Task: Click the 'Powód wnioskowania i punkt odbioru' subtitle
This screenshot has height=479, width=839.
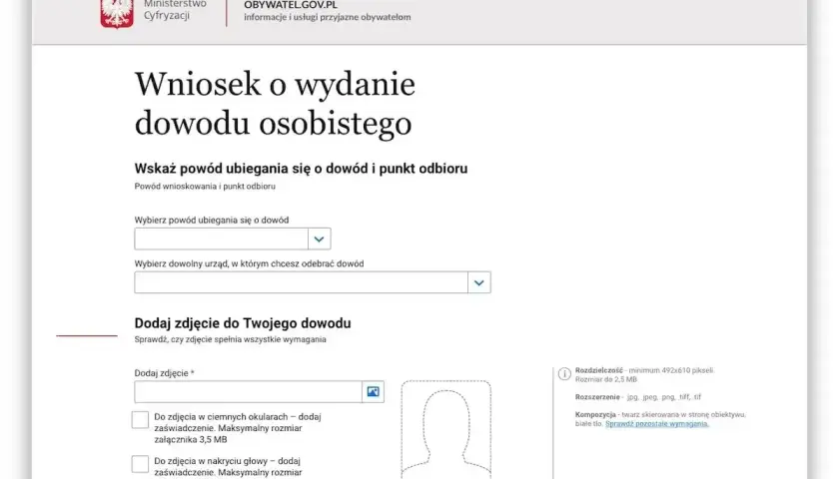Action: [x=205, y=187]
